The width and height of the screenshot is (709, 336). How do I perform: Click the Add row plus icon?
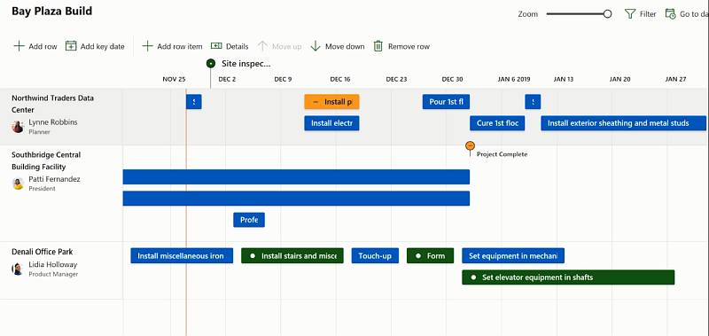19,46
